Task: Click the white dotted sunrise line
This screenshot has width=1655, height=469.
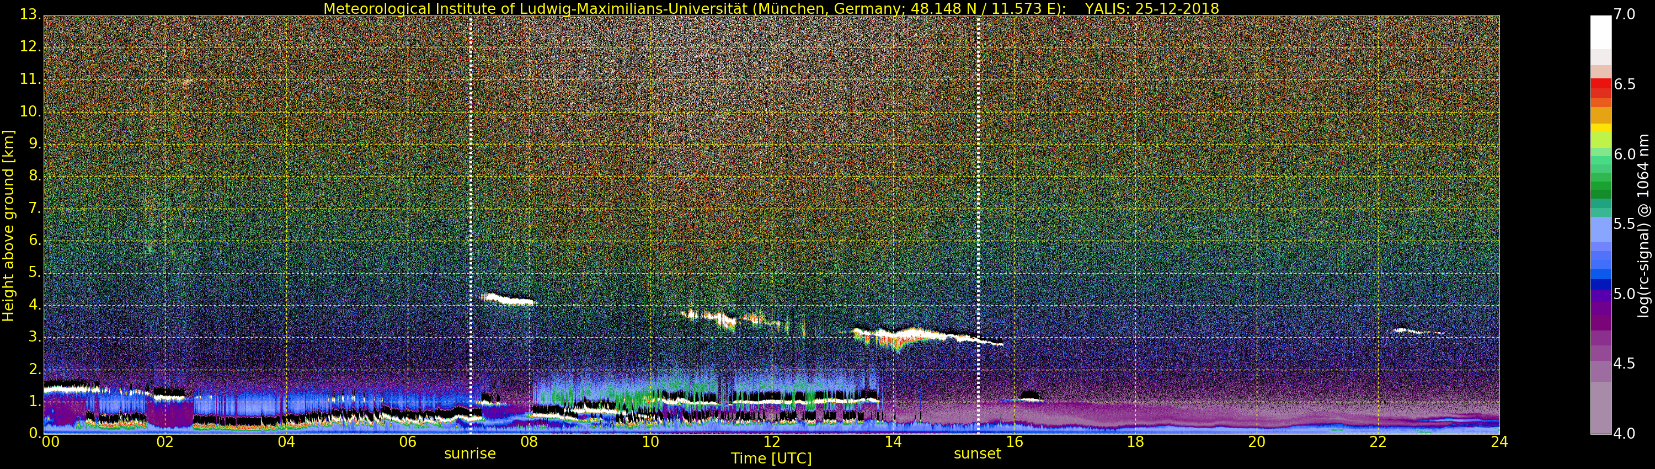Action: tap(471, 225)
